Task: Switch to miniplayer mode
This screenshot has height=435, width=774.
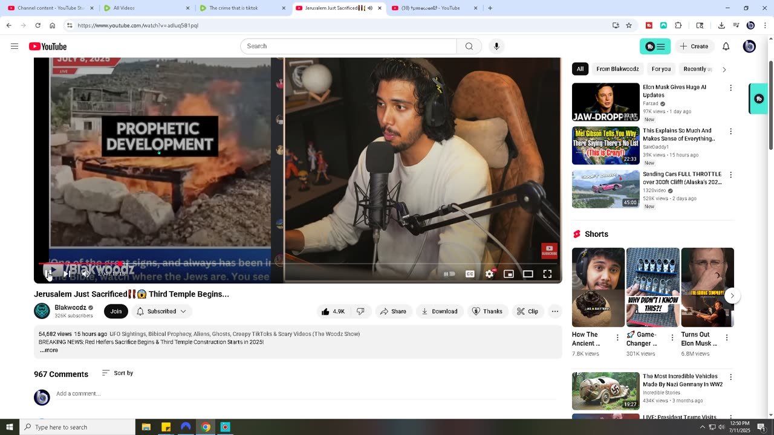Action: (x=509, y=274)
